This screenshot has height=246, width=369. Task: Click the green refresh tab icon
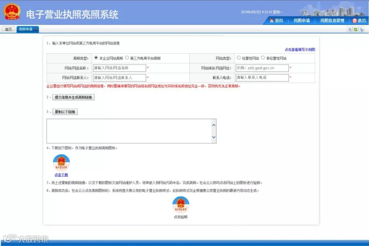(x=355, y=29)
